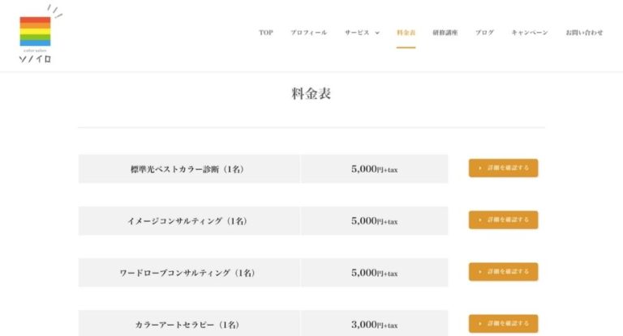Click the 3,000円+tax price cell
This screenshot has width=623, height=336.
(x=374, y=324)
